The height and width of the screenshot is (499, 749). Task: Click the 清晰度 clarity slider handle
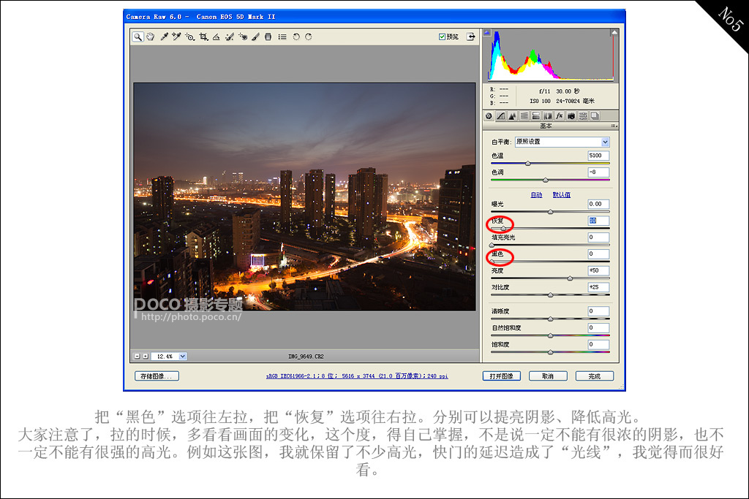550,319
